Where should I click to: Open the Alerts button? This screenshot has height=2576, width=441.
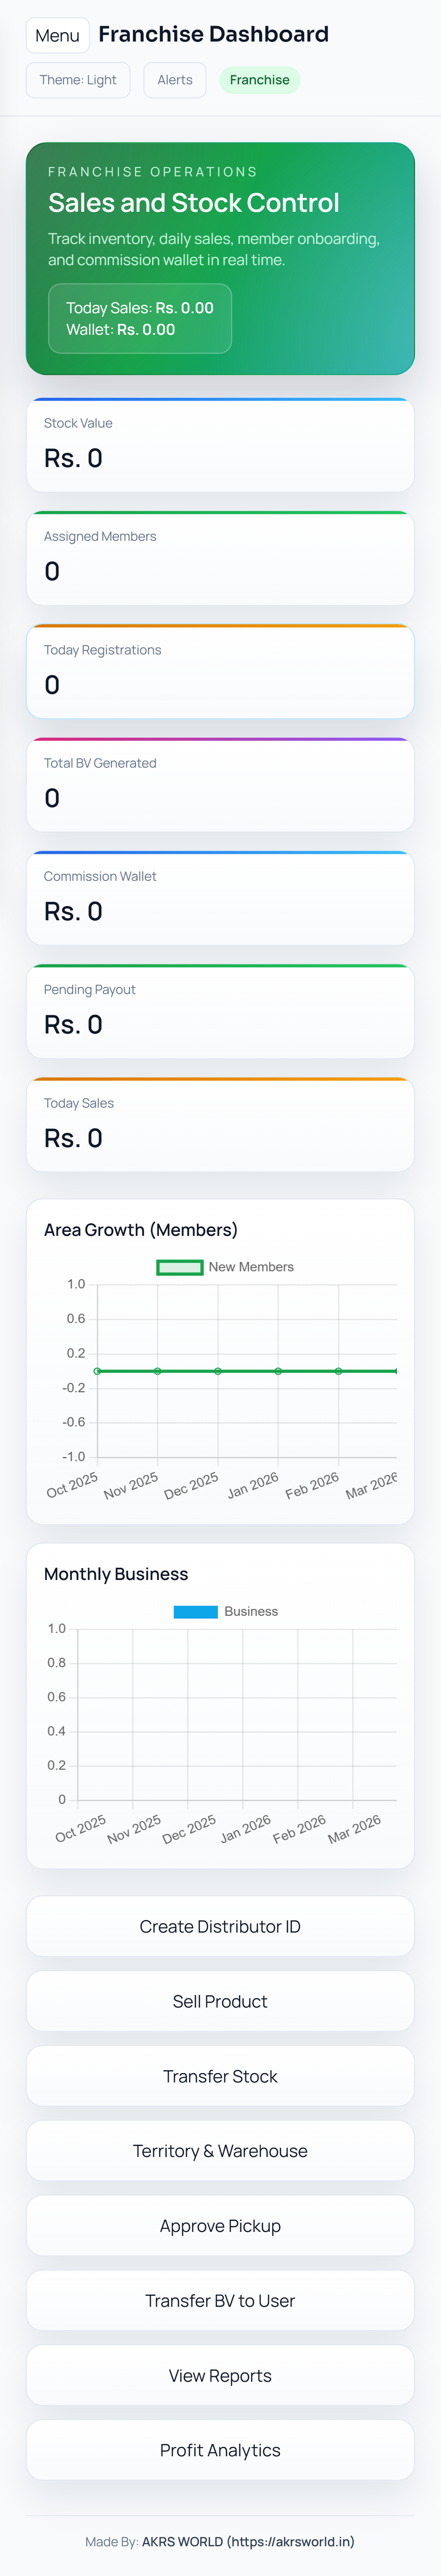[x=175, y=80]
